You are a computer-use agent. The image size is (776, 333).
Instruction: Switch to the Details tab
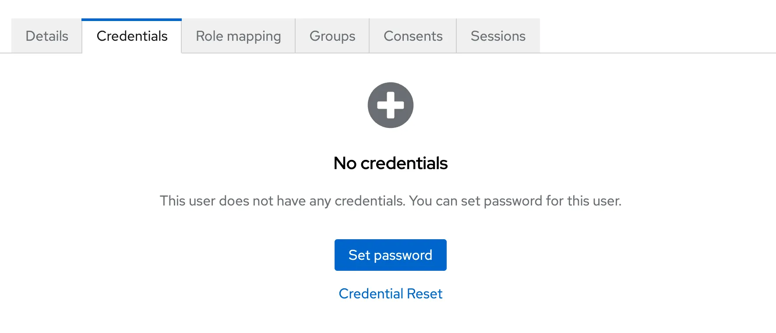[x=46, y=36]
